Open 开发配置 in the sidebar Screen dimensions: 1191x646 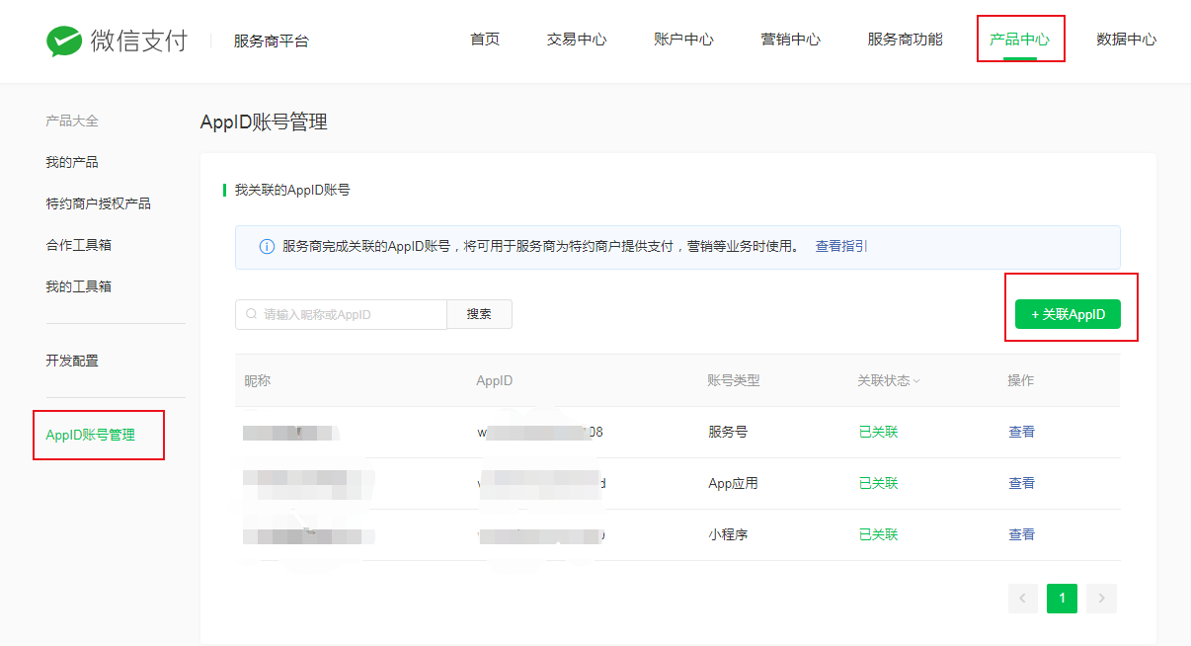[72, 361]
